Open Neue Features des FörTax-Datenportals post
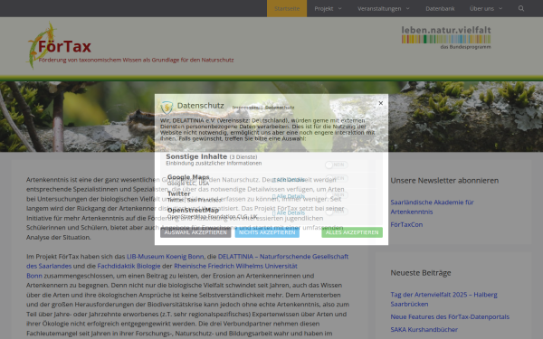 (x=450, y=317)
